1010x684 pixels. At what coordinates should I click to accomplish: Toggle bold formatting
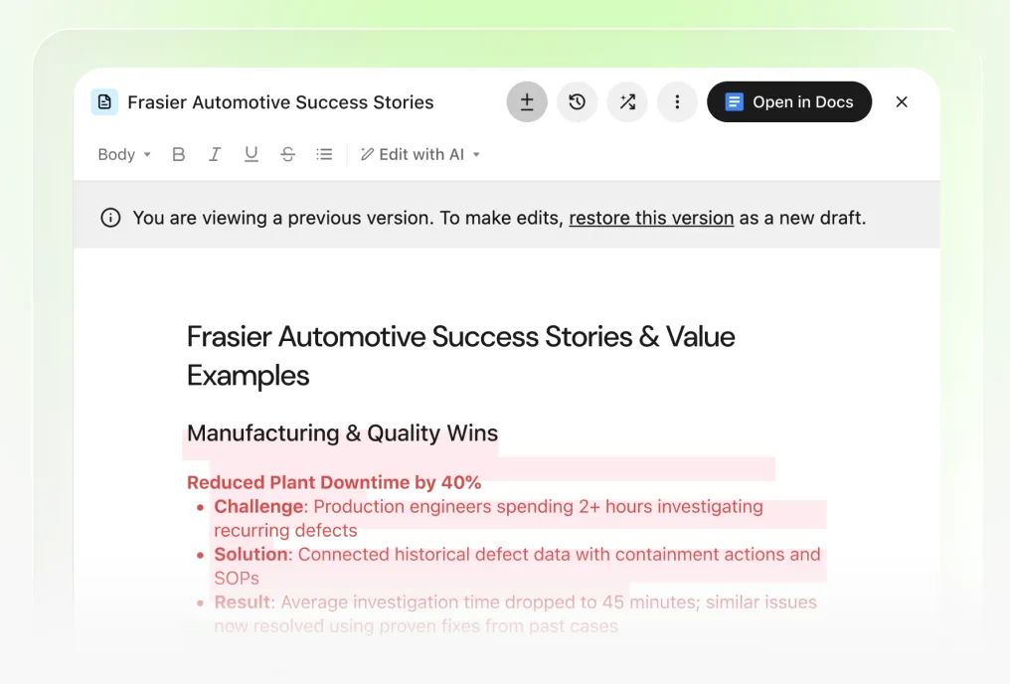(x=178, y=154)
